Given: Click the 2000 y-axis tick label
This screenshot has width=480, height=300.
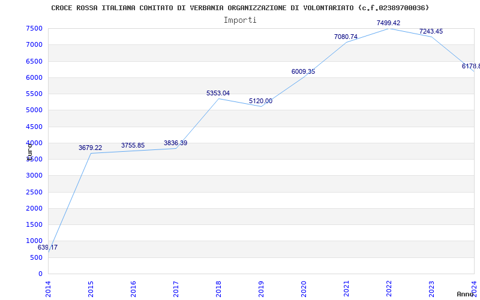Looking at the screenshot, I should [34, 208].
